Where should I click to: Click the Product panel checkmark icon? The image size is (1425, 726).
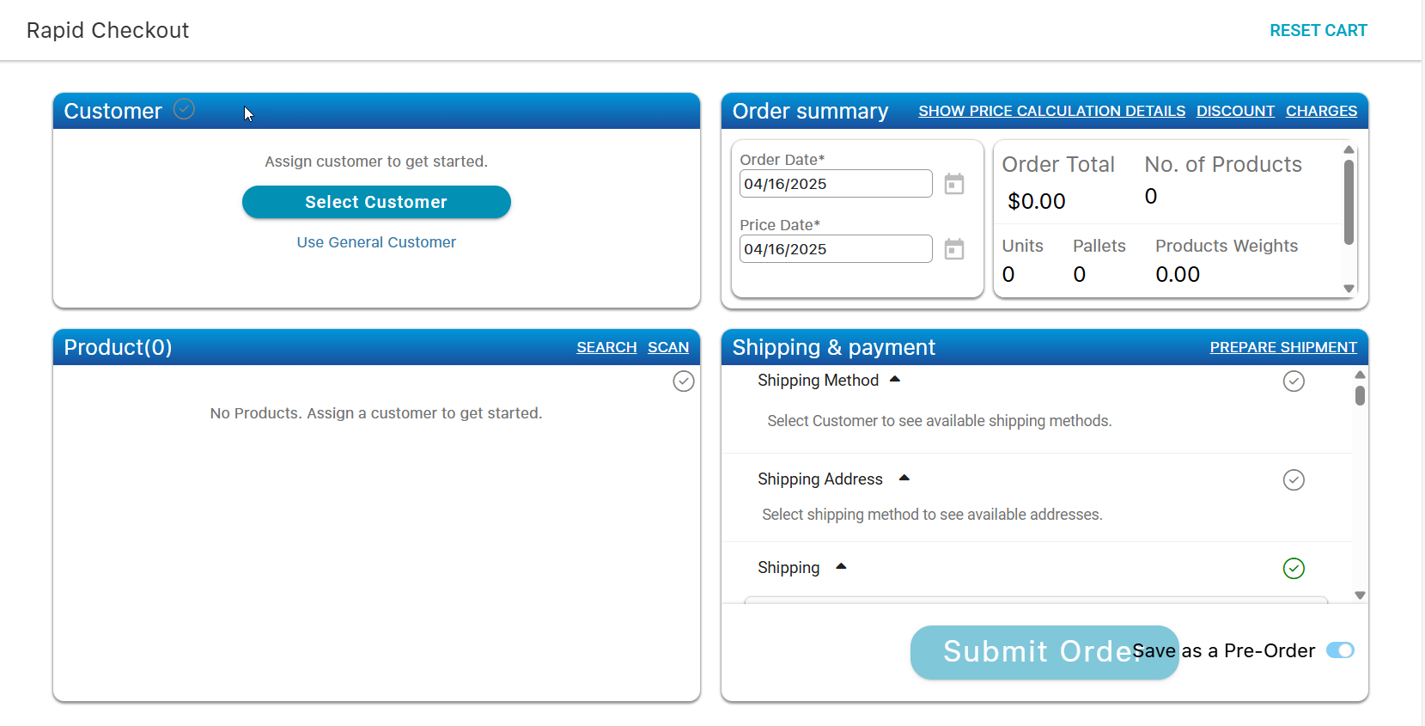coord(683,381)
